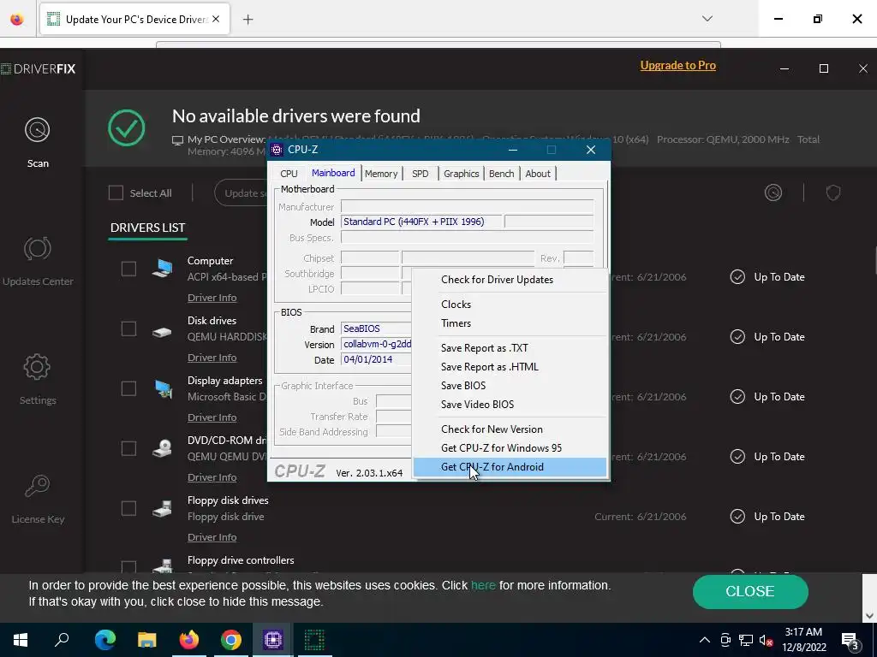Open License Key section in DriverFix
This screenshot has width=877, height=657.
pos(38,499)
